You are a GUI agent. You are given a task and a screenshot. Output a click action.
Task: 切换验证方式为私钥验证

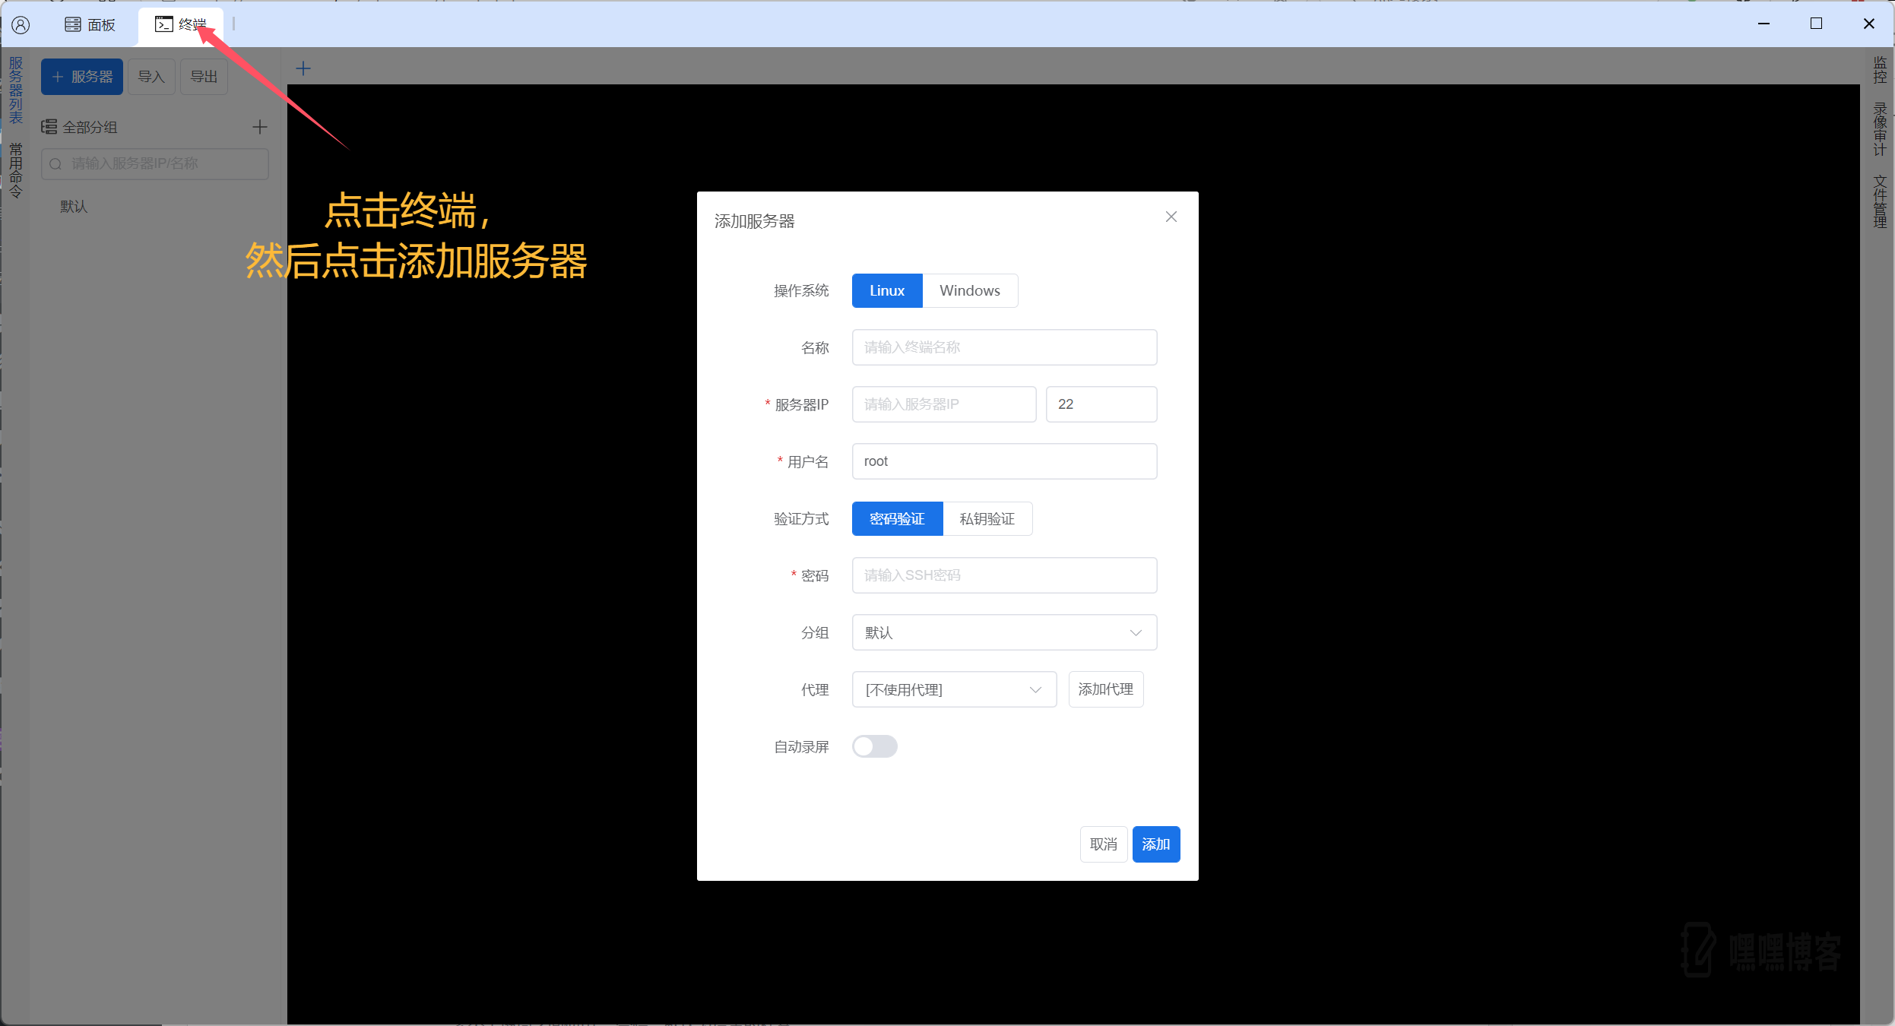tap(987, 518)
